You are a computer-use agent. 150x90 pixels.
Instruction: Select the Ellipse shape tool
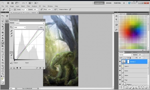3,63
